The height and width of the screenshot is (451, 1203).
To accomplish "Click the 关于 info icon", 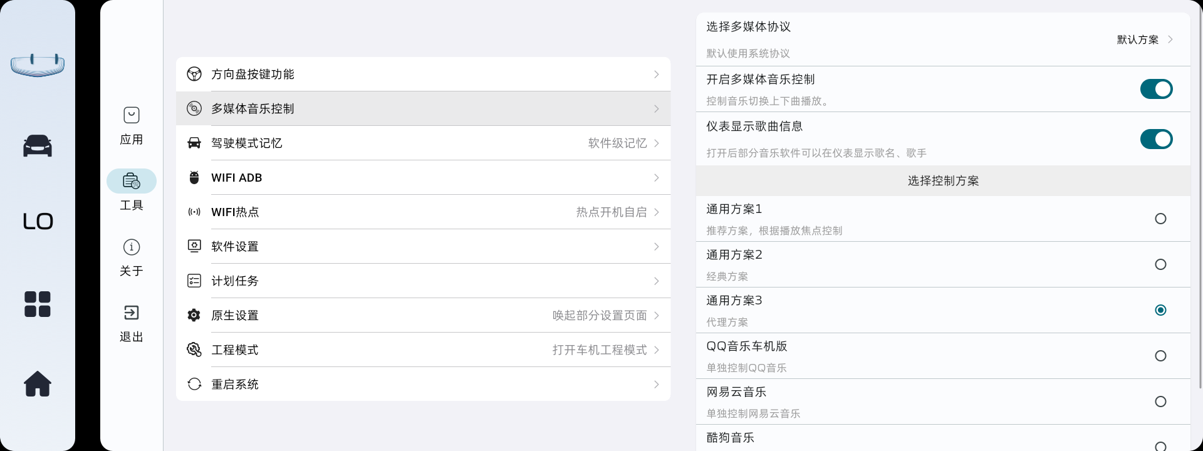I will (132, 247).
